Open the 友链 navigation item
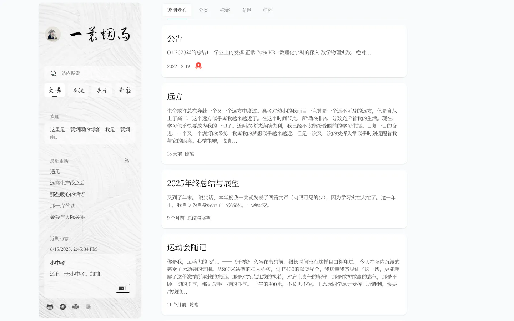 coord(78,90)
